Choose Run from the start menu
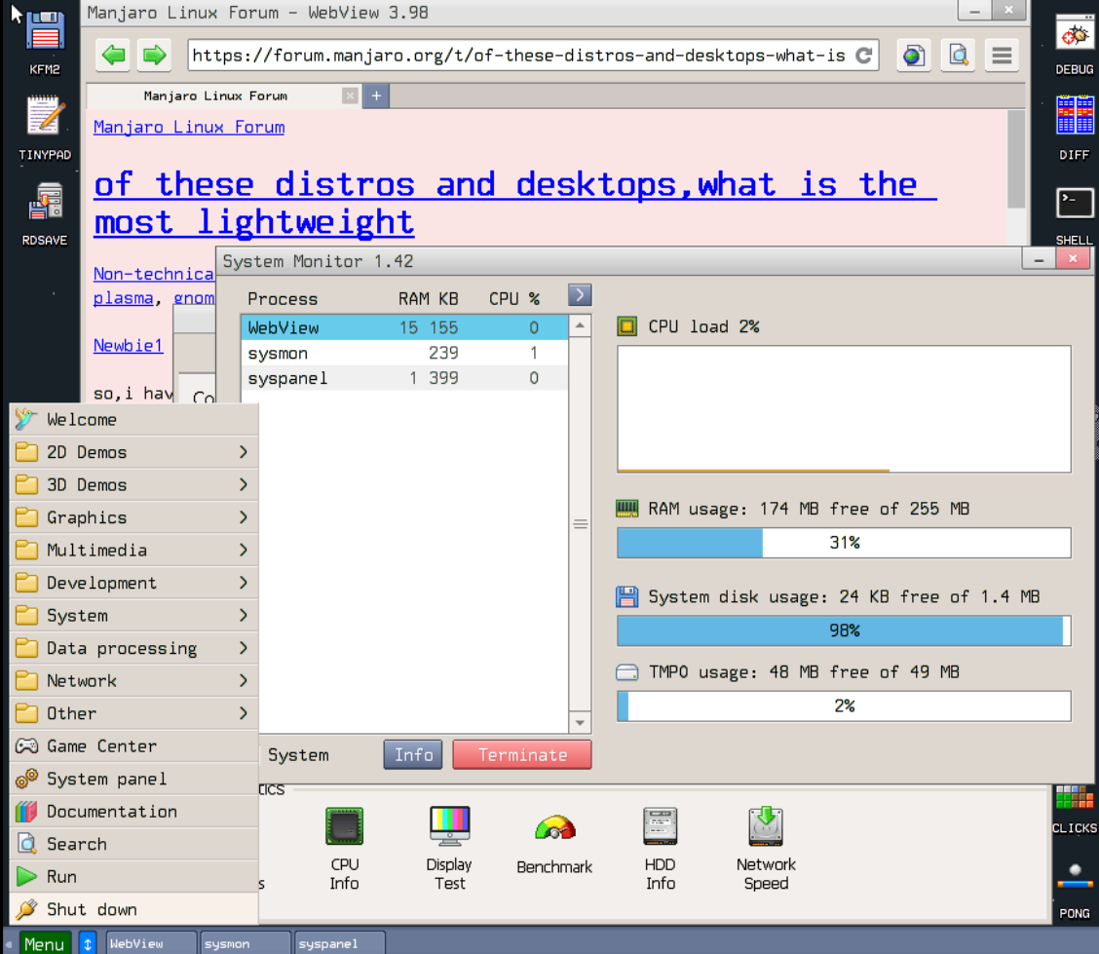Screen dimensions: 1099x954 pos(133,876)
